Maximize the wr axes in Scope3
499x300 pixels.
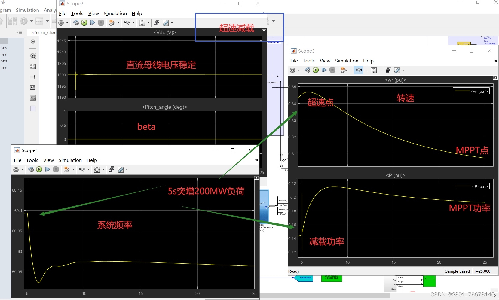pos(495,78)
